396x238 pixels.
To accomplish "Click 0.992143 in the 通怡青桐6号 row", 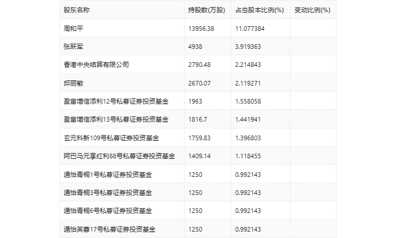I will [248, 211].
